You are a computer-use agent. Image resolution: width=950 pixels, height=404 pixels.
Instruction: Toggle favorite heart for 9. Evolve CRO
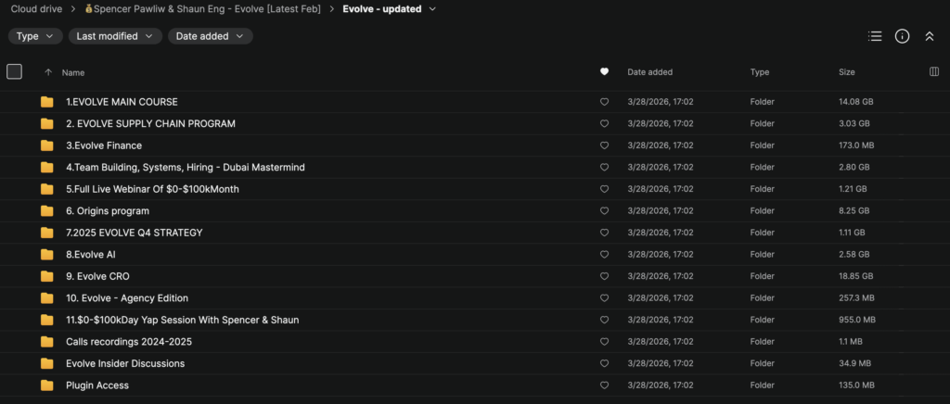[604, 276]
